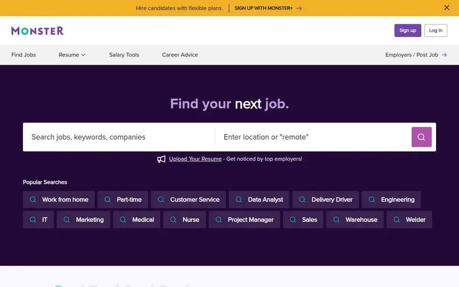Select Data Analyst popular search
Screen dimensions: 459x287
click(259, 199)
